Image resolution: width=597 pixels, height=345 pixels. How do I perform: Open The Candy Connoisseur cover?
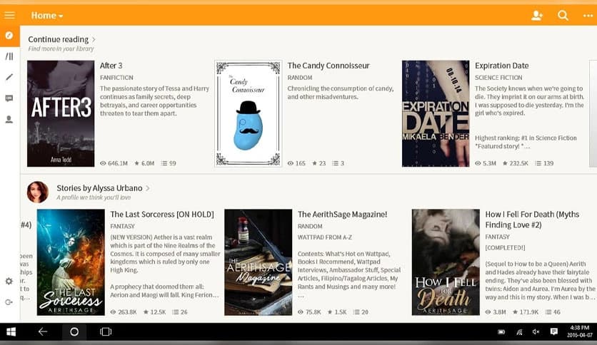249,113
